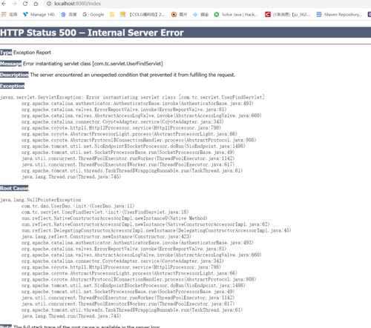Reload the page with the refresh icon
This screenshot has width=371, height=328.
[25, 4]
